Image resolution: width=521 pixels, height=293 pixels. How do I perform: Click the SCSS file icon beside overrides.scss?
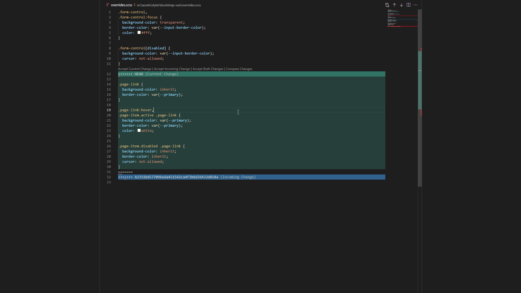tap(108, 5)
